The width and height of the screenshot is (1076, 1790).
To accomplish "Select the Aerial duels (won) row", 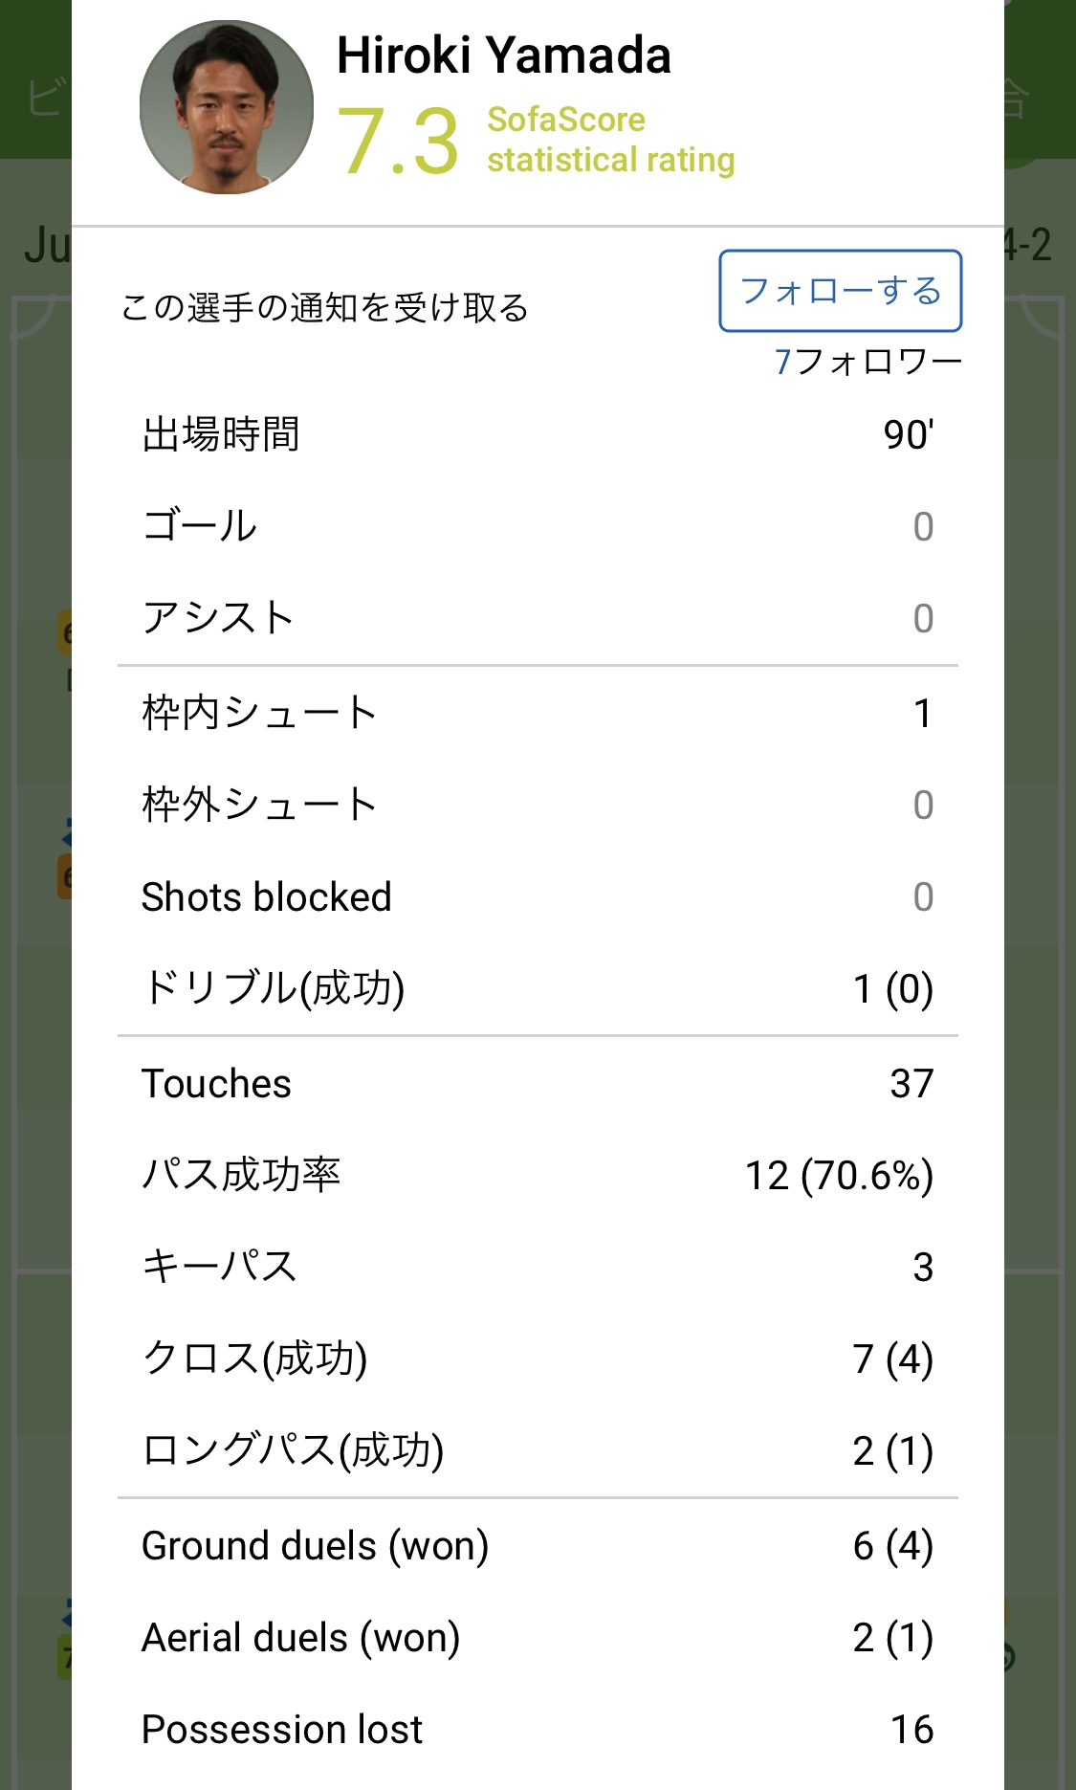I will click(538, 1638).
